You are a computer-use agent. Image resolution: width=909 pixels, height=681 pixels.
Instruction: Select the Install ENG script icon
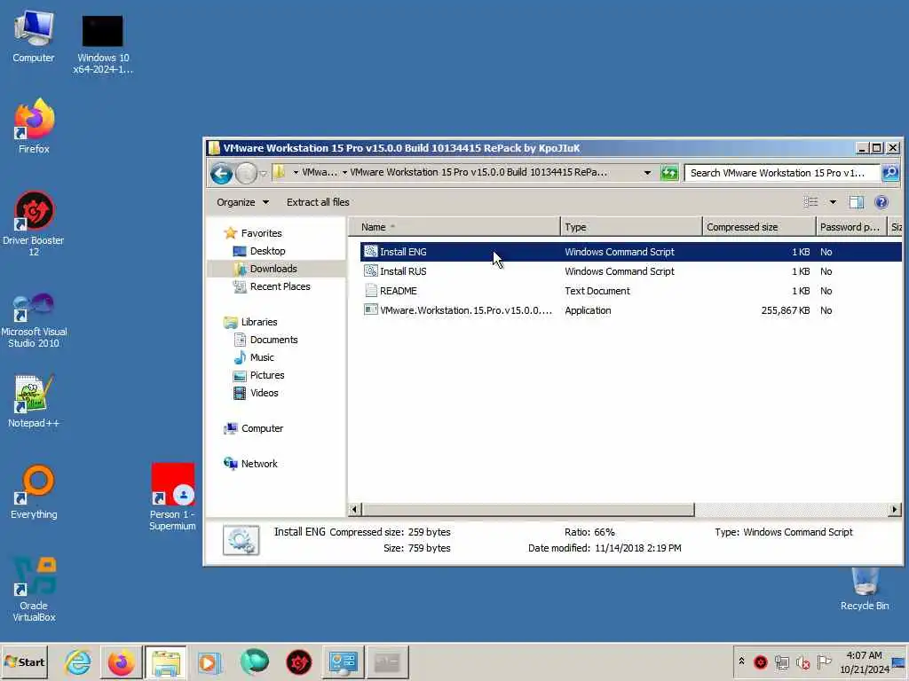371,251
